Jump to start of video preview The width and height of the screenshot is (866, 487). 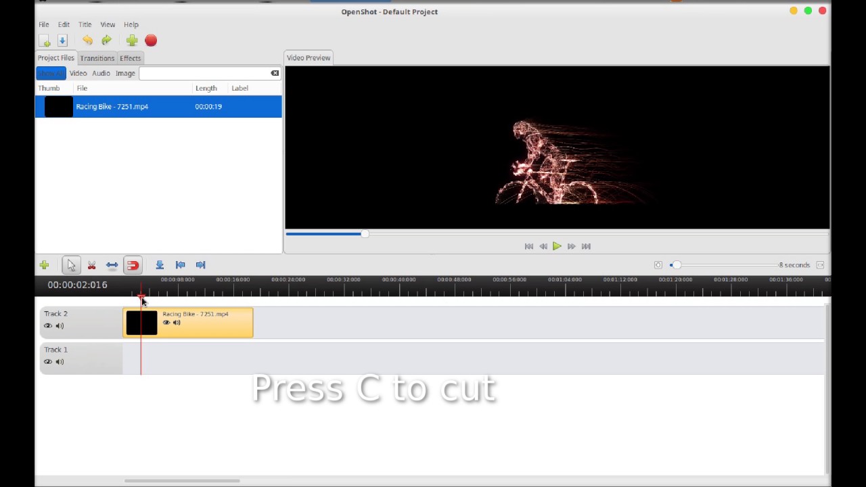tap(529, 246)
